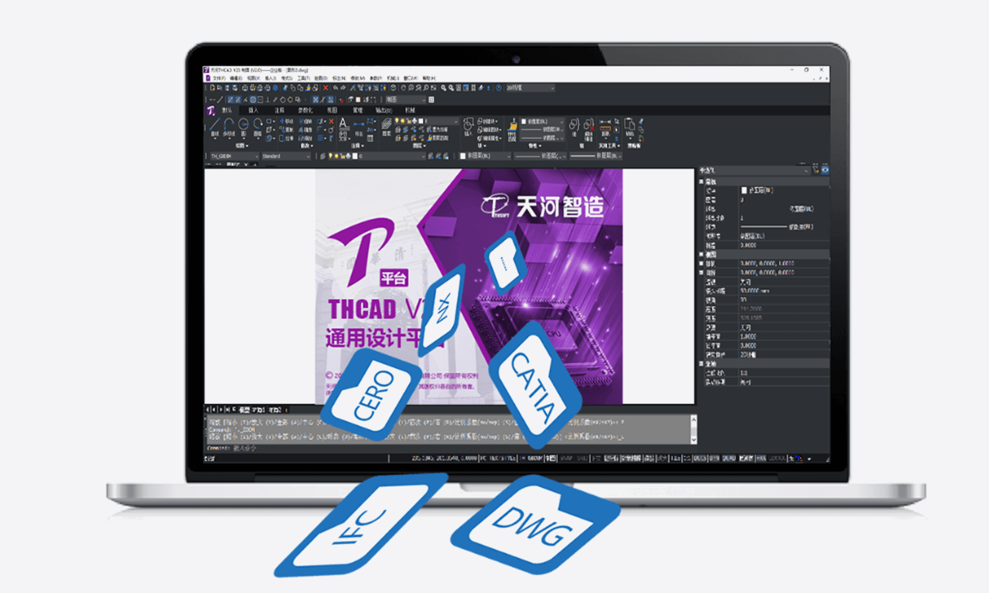Click the 组 group icon in ribbon

point(574,127)
